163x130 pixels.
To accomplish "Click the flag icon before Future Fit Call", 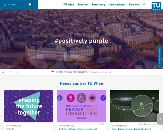I will pos(52,72).
